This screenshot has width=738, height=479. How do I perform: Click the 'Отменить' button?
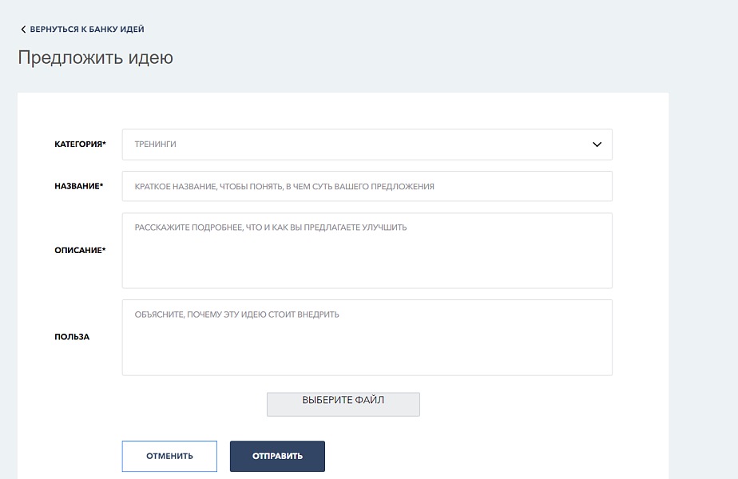pyautogui.click(x=169, y=456)
